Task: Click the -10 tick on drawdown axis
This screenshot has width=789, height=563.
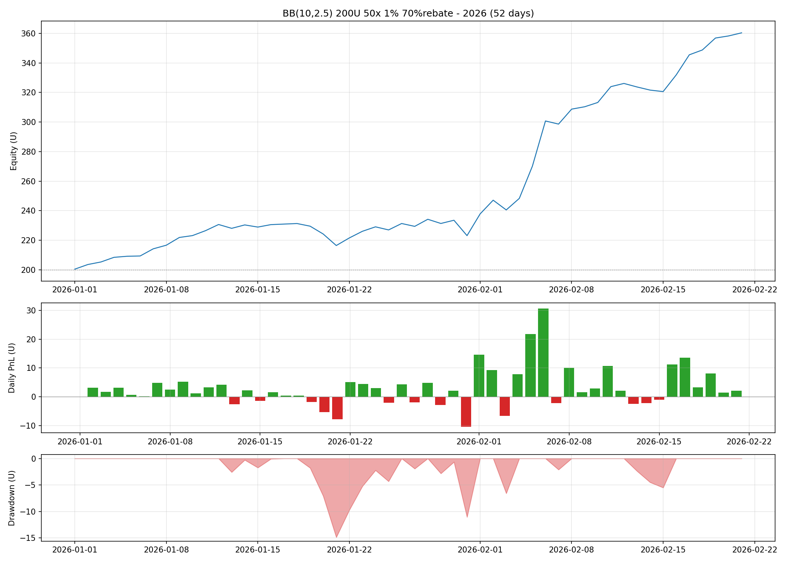Action: [28, 512]
